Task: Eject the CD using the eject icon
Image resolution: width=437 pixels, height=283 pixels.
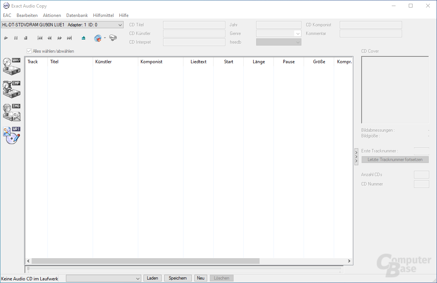Action: click(83, 38)
